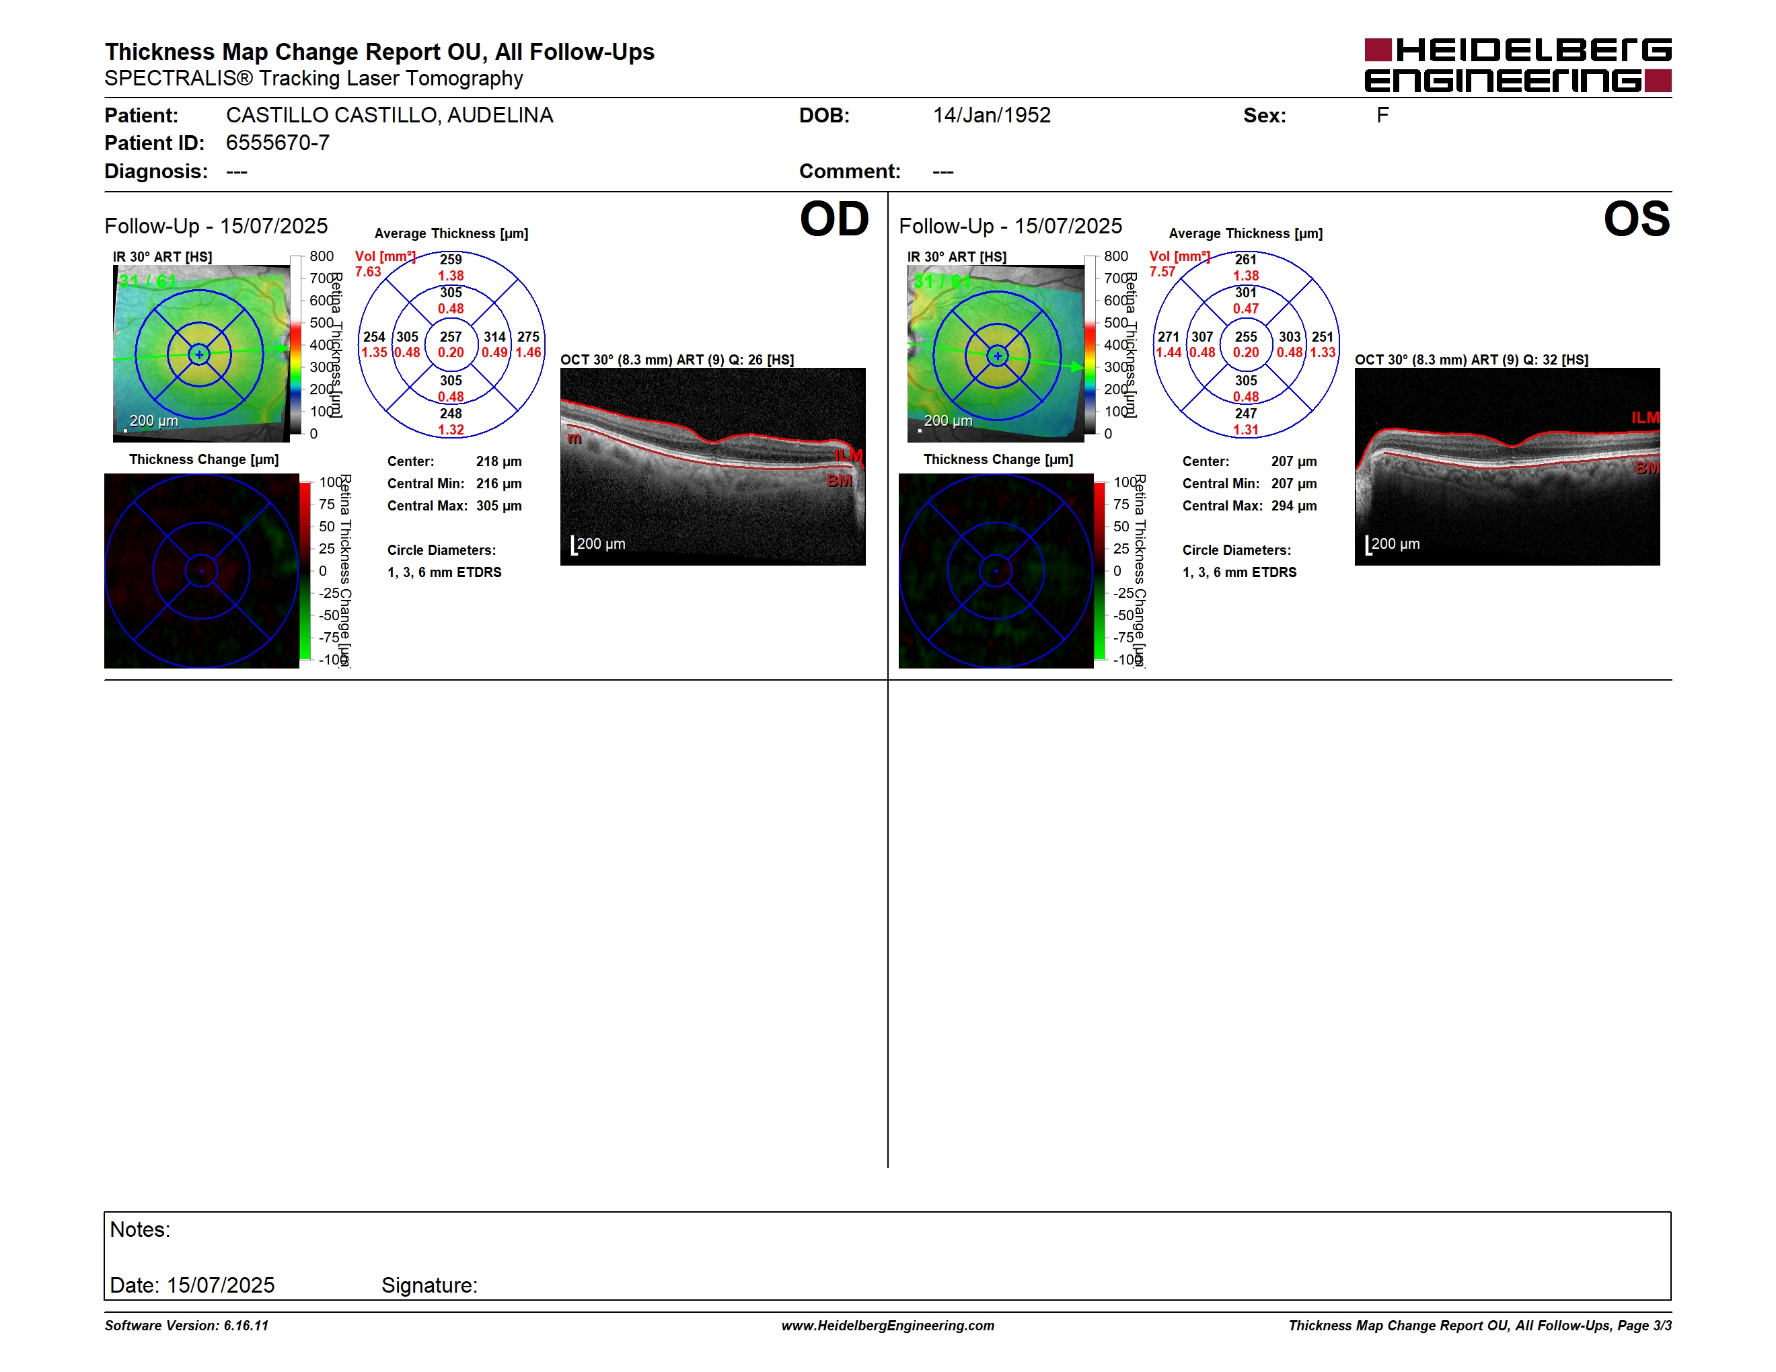
Task: Click the OS OCT title with Q: 32
Action: click(x=1471, y=359)
